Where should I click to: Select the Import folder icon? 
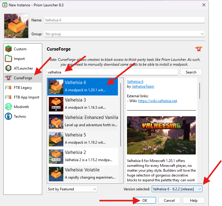click(x=8, y=58)
